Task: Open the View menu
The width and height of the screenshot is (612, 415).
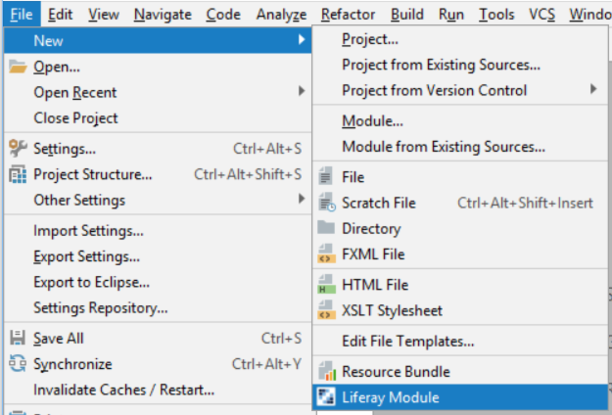Action: [x=104, y=15]
